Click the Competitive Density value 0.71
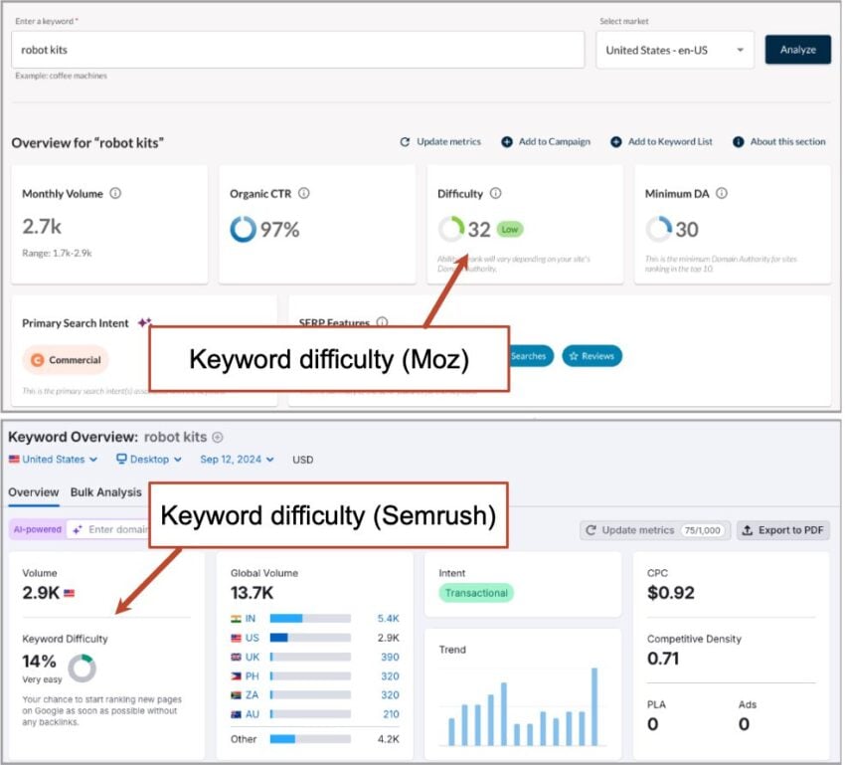The width and height of the screenshot is (845, 765). 663,659
